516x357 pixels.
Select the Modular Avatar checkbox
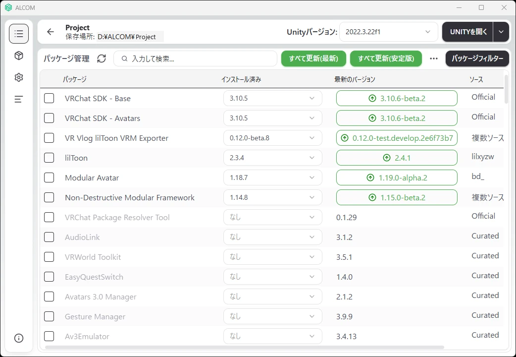(x=49, y=178)
